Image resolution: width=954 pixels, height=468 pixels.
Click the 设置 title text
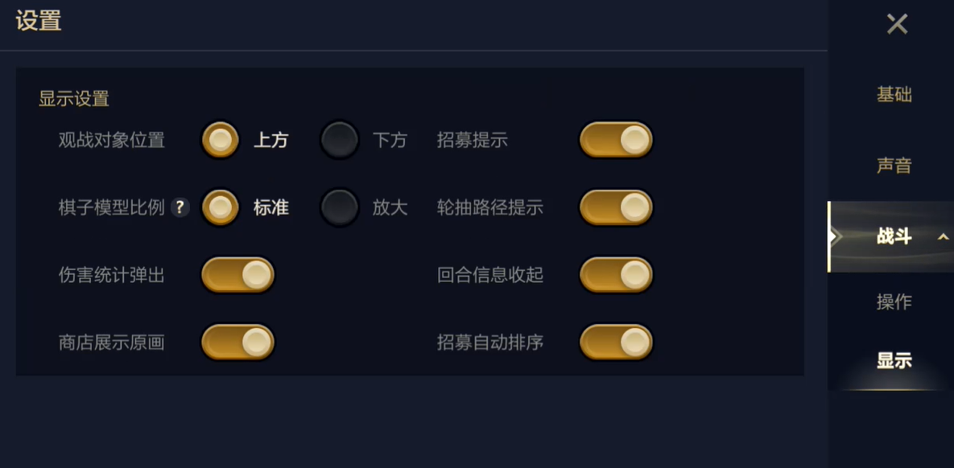[39, 21]
